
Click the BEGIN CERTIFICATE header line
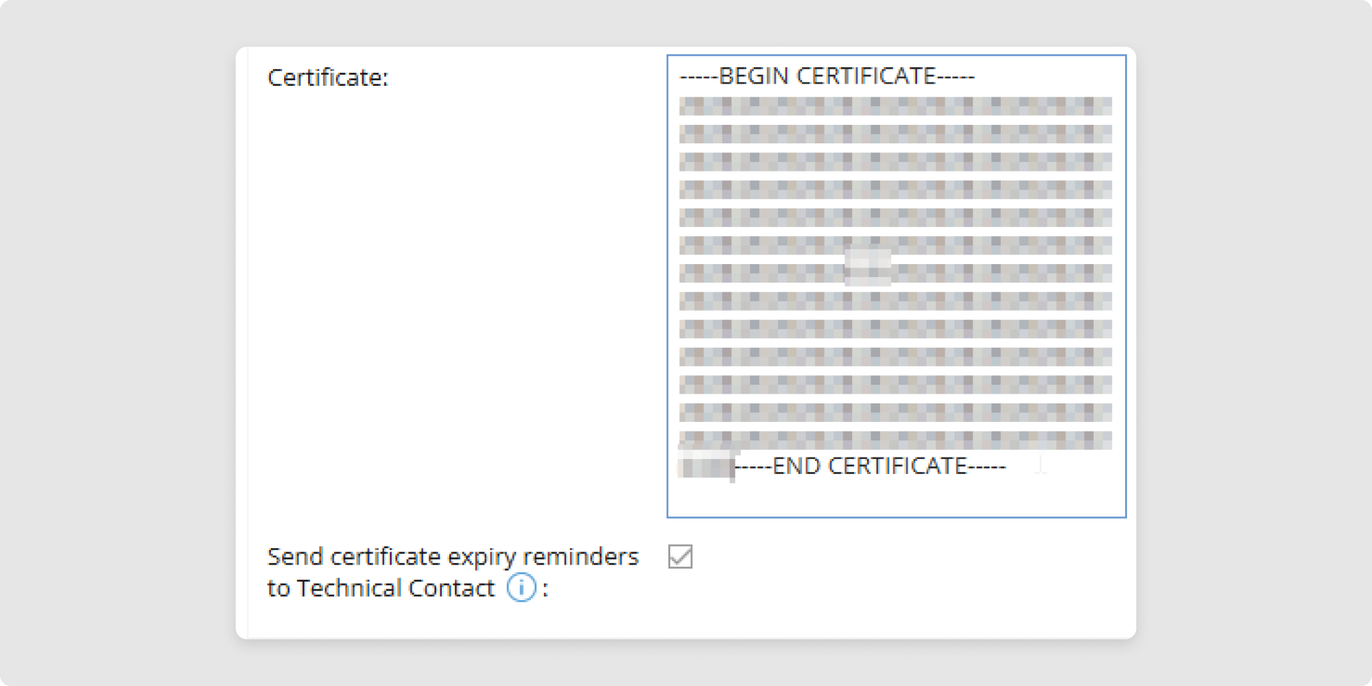[x=827, y=76]
